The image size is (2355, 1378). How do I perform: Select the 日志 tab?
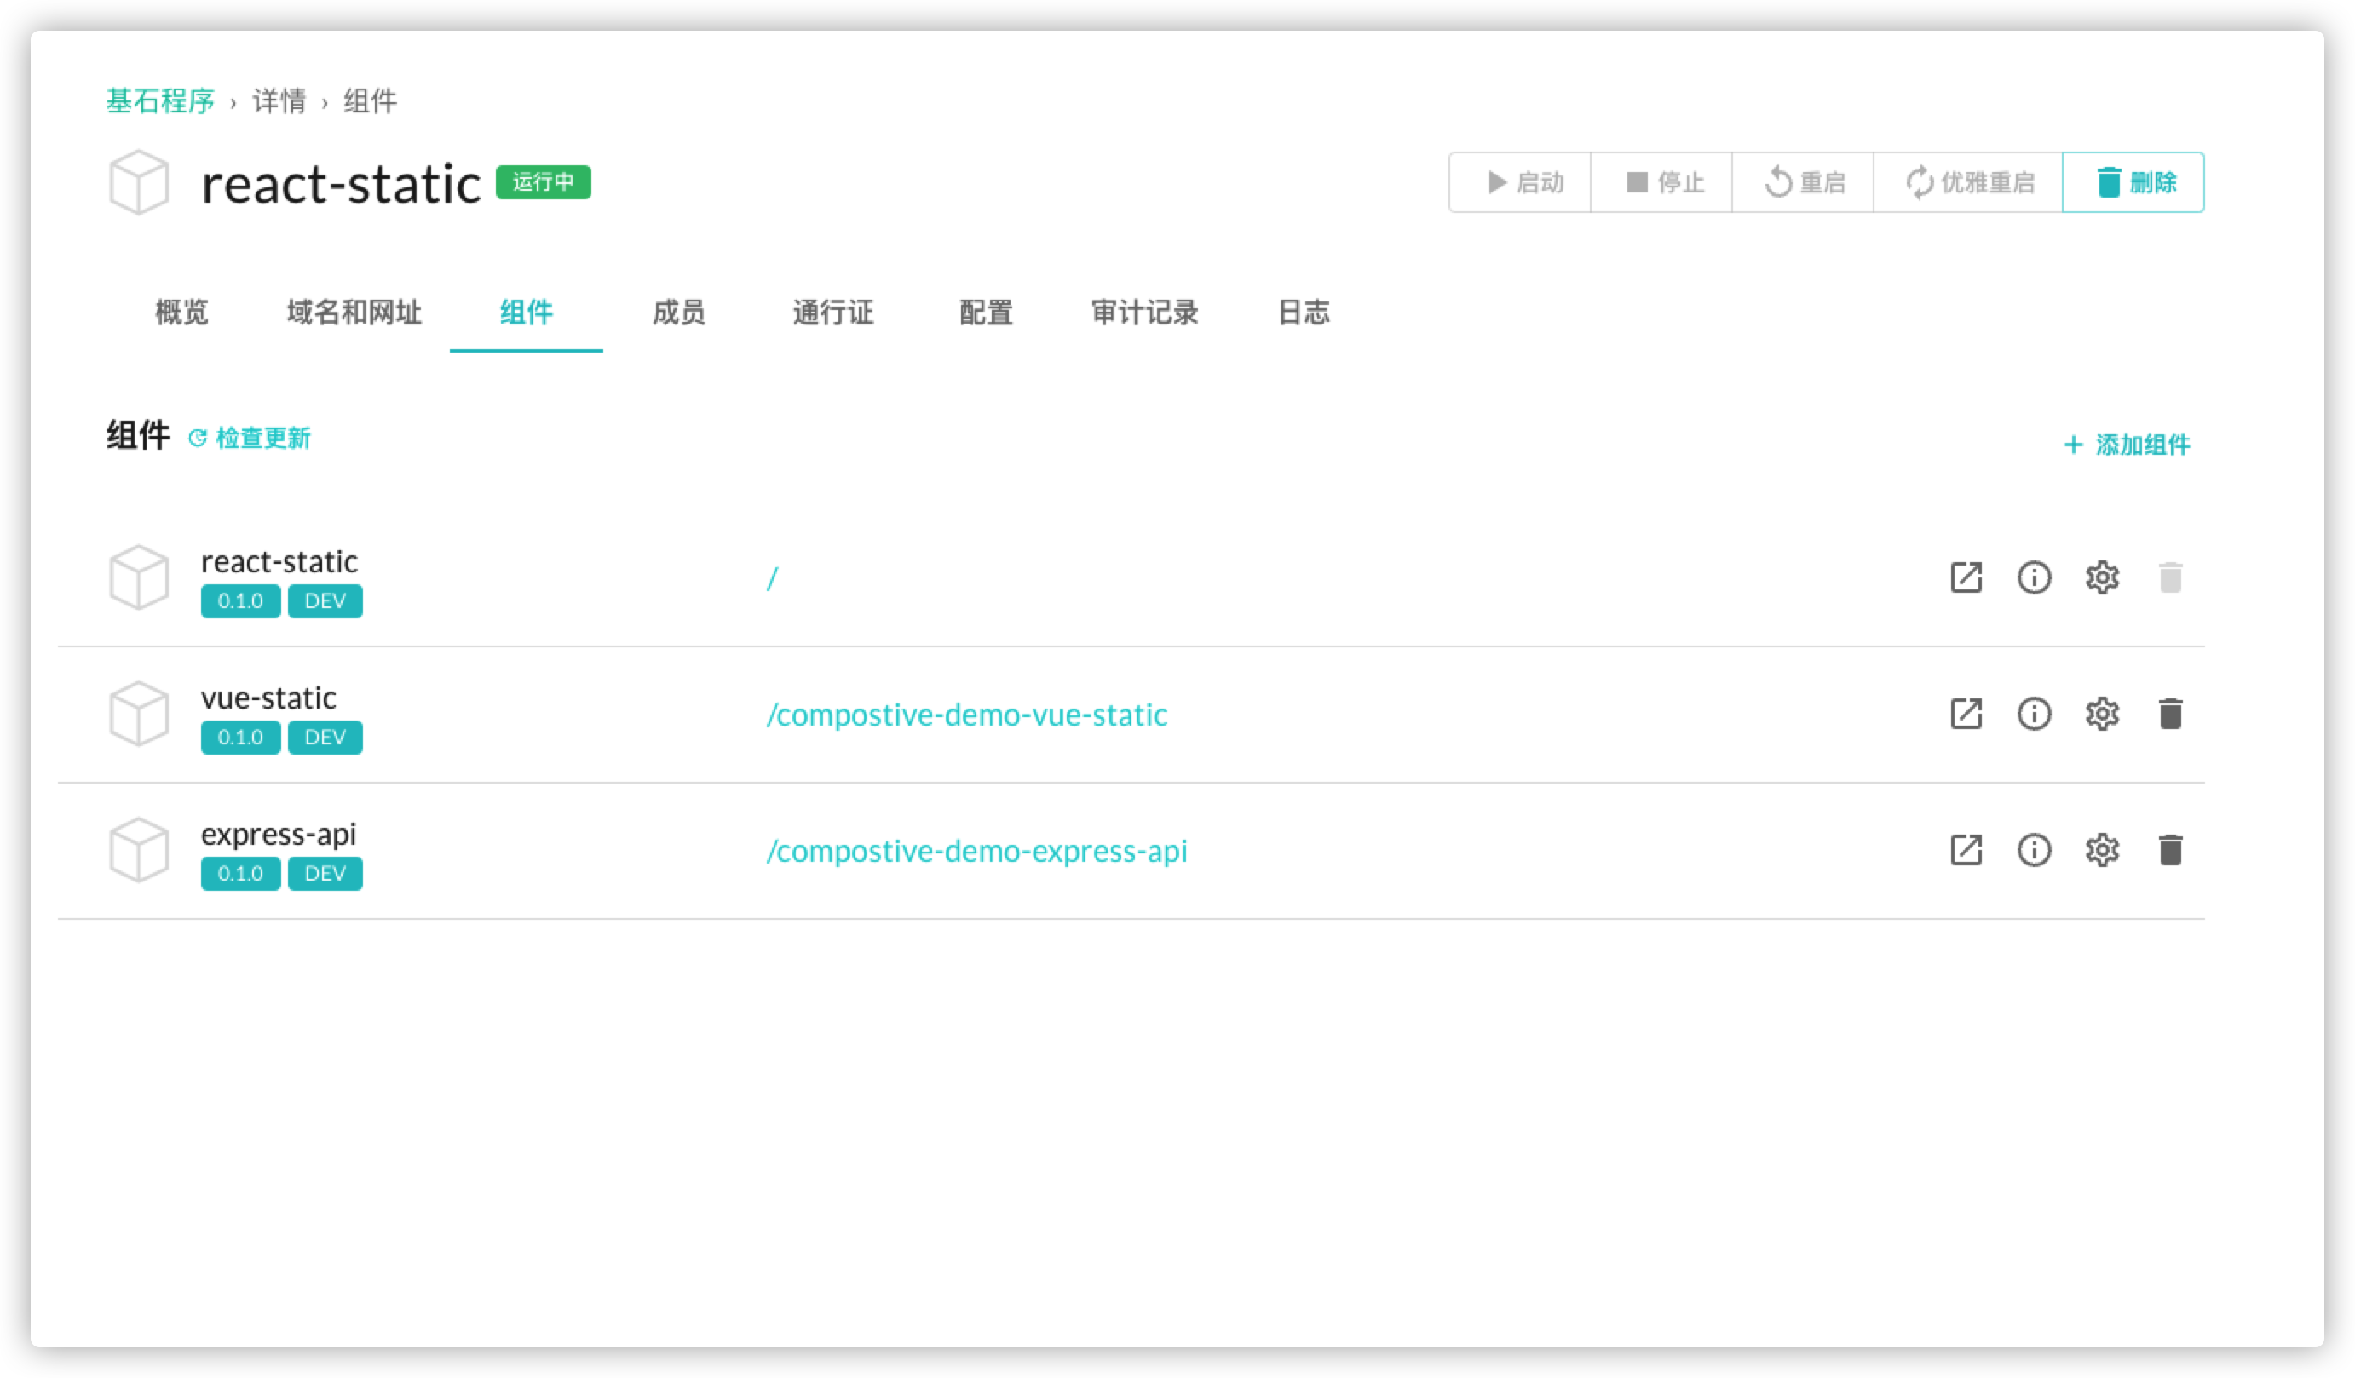point(1304,312)
